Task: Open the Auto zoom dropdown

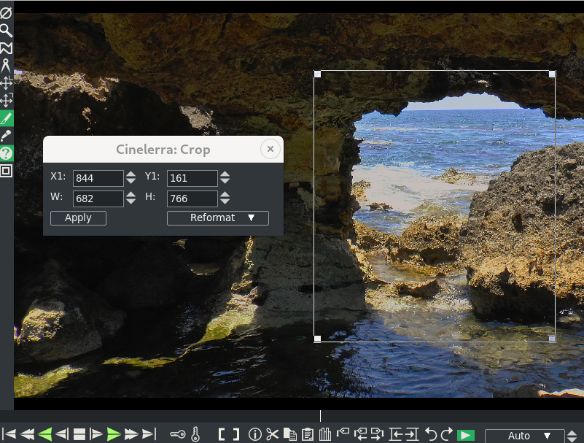Action: point(524,436)
